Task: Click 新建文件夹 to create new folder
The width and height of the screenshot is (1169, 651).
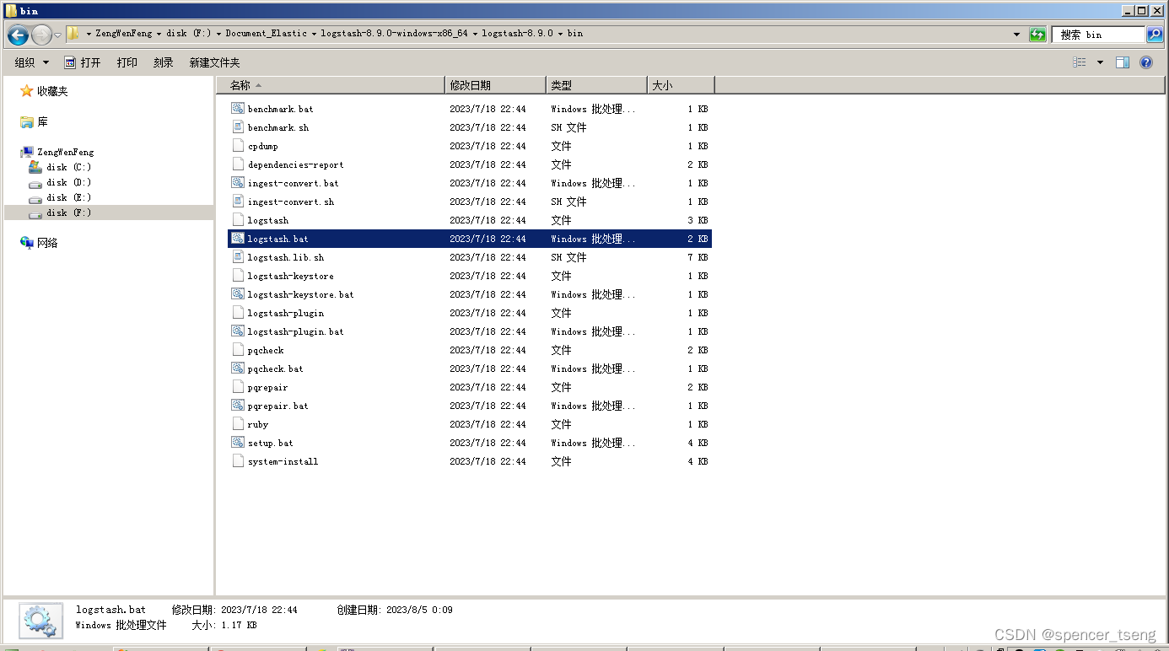Action: click(x=216, y=62)
